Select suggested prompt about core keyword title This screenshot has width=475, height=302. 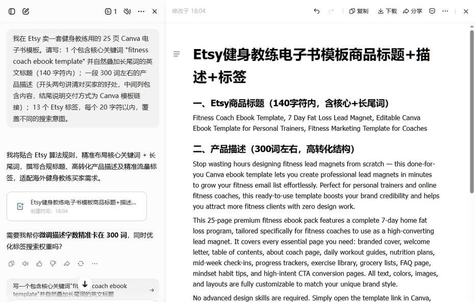[x=83, y=290]
